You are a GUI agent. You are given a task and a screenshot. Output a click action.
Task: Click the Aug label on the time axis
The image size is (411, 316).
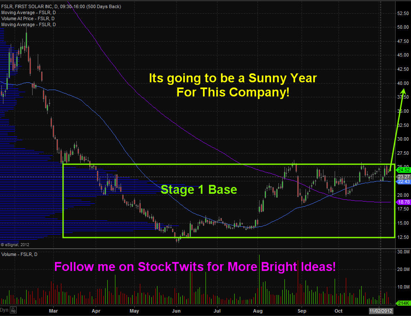(x=258, y=311)
